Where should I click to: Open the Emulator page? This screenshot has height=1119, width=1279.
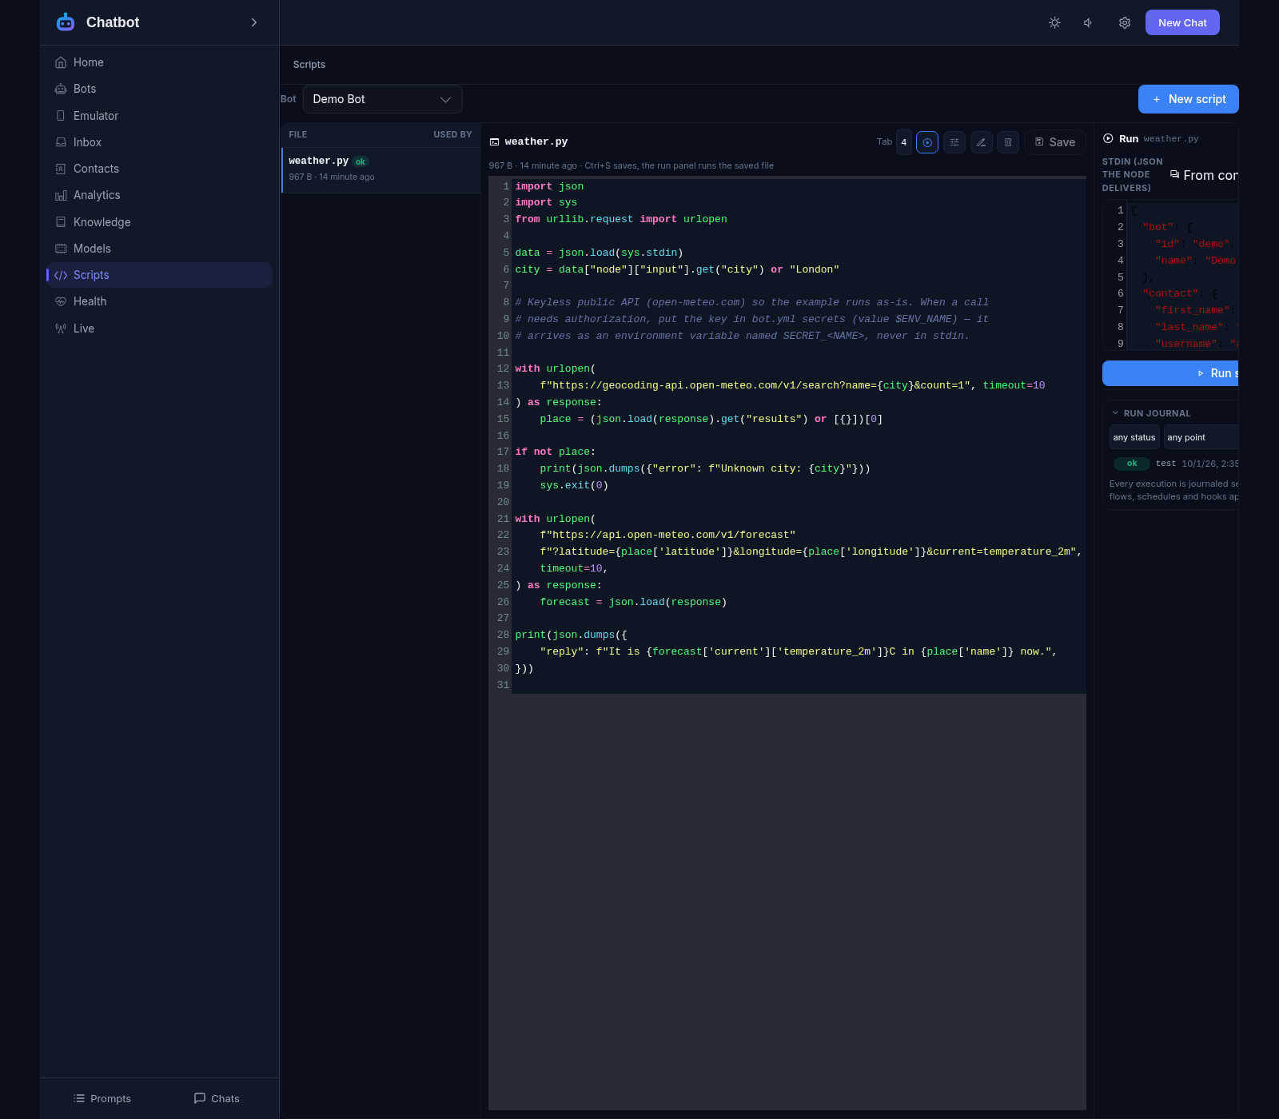(159, 116)
